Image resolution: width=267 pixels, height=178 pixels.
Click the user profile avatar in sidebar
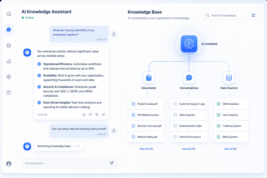click(9, 164)
